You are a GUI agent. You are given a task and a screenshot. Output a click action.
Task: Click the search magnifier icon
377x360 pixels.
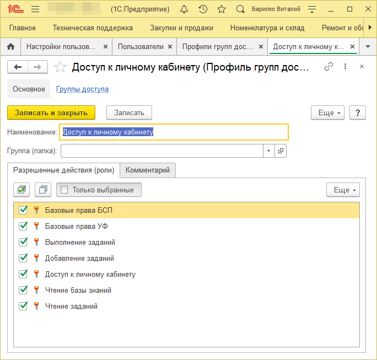click(x=240, y=9)
